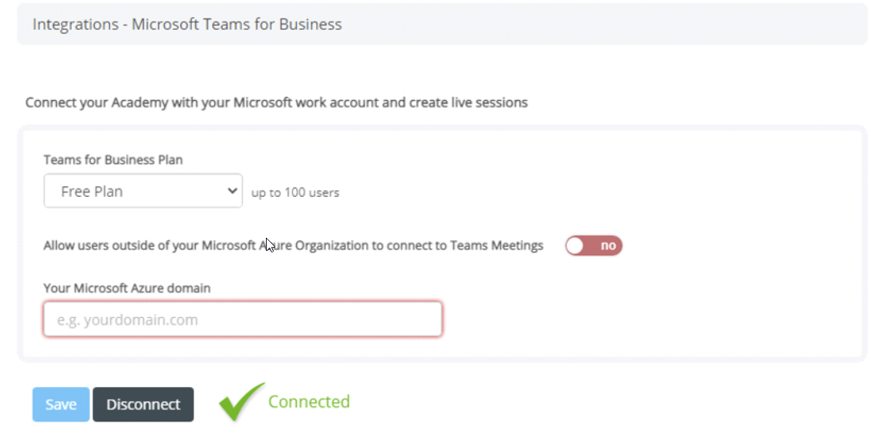Click the 'Teams for Business Plan' label
871x437 pixels.
click(x=113, y=160)
